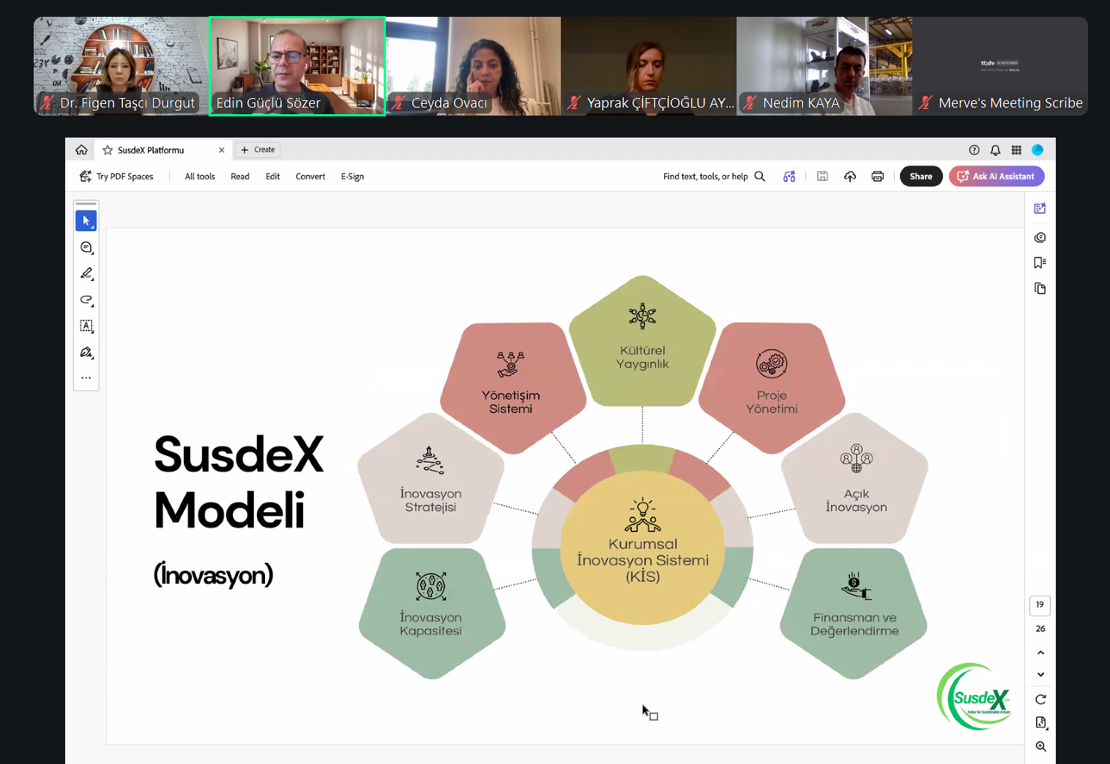Select Merve's Meeting Scribe tile
Viewport: 1110px width, 764px height.
pyautogui.click(x=1000, y=66)
